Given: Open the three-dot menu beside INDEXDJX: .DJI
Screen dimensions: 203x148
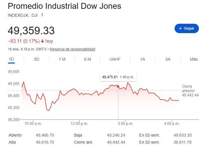Looking at the screenshot, I should (x=42, y=15).
